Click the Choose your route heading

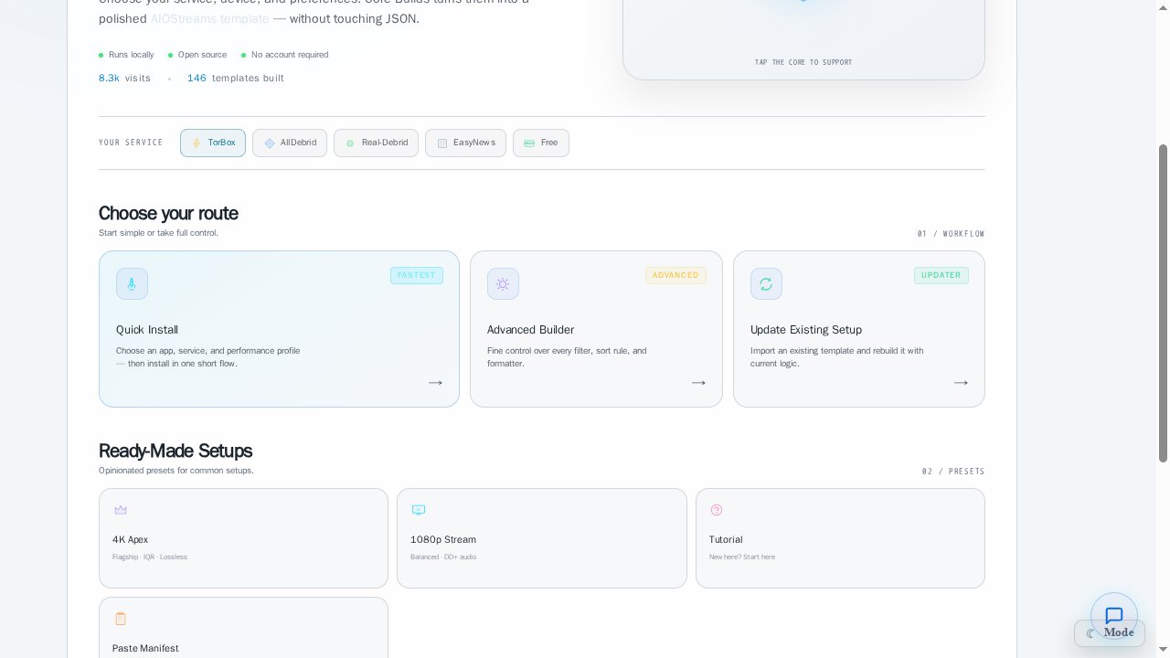tap(168, 213)
